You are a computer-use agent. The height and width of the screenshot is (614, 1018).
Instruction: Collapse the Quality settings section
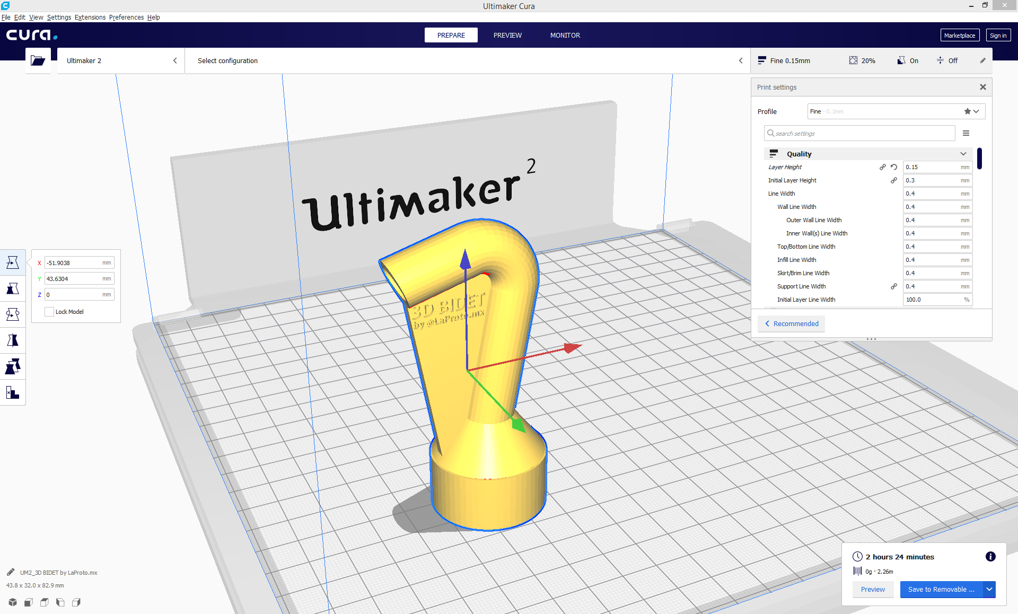pos(963,154)
